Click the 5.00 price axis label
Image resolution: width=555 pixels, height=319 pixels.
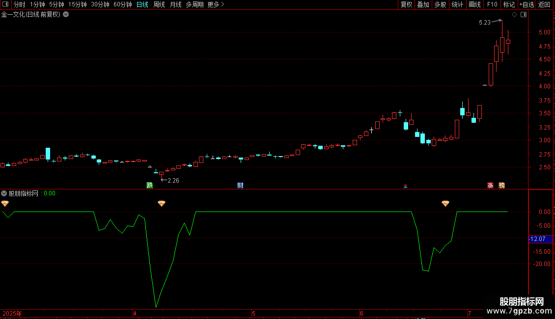click(544, 32)
